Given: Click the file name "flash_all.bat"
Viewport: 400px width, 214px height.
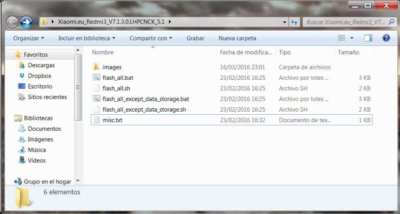Looking at the screenshot, I should pyautogui.click(x=118, y=78).
